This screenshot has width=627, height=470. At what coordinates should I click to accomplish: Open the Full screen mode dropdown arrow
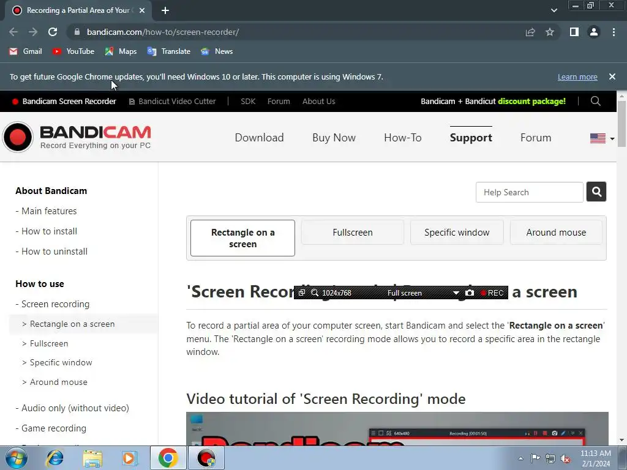coord(456,293)
